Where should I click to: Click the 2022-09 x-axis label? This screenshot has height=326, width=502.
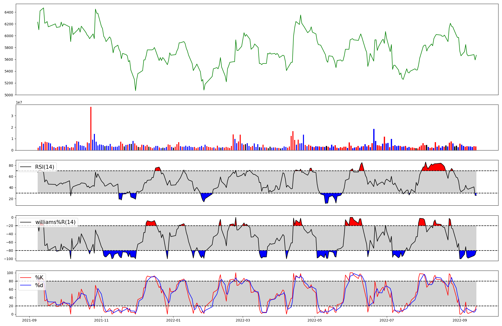tap(460, 320)
